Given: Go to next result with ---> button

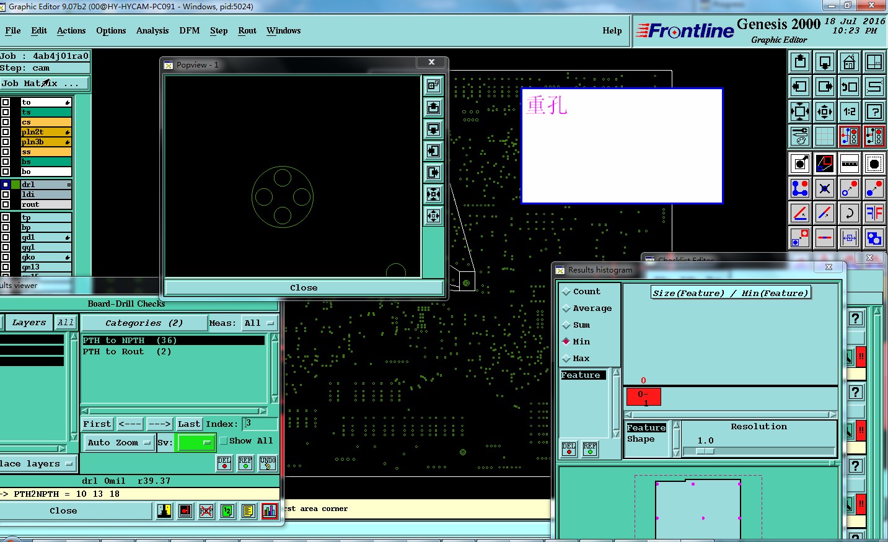Looking at the screenshot, I should coord(159,424).
